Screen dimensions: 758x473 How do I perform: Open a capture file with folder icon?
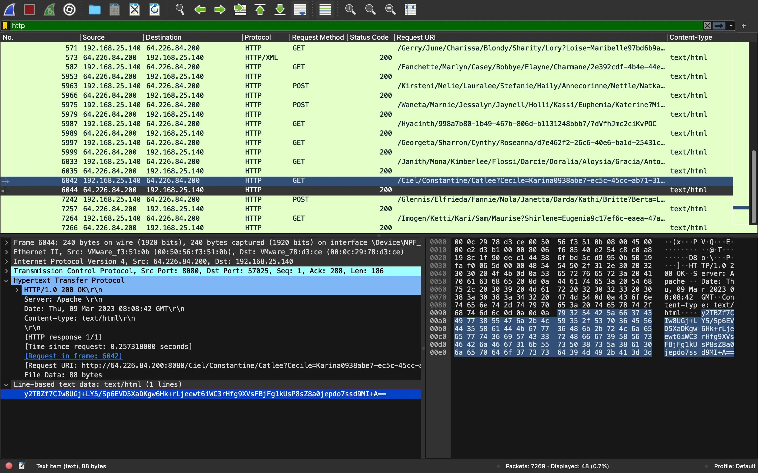(x=94, y=9)
